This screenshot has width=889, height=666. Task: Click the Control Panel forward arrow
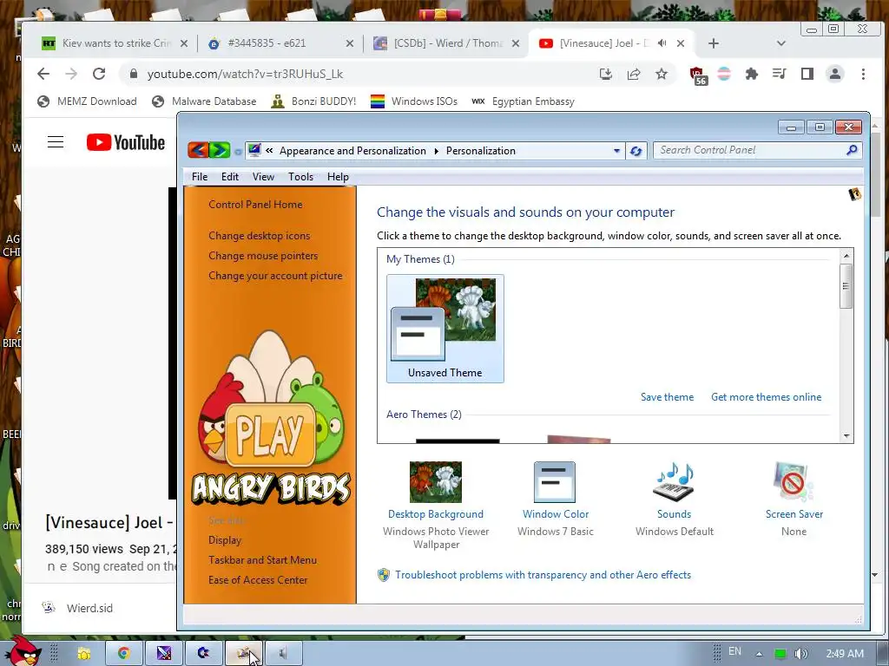tap(220, 150)
